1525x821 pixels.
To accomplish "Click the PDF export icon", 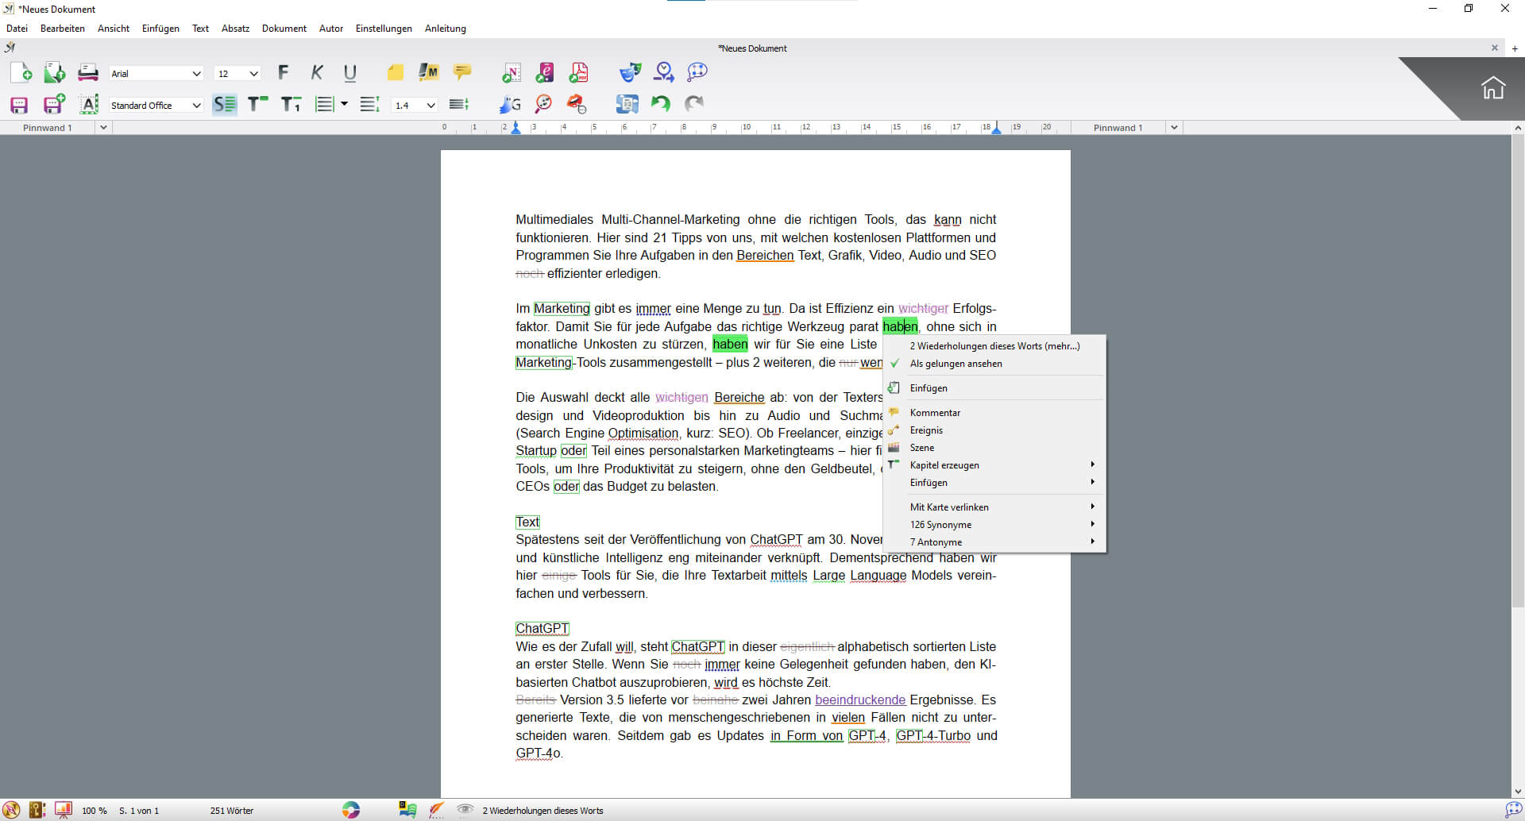I will (578, 73).
